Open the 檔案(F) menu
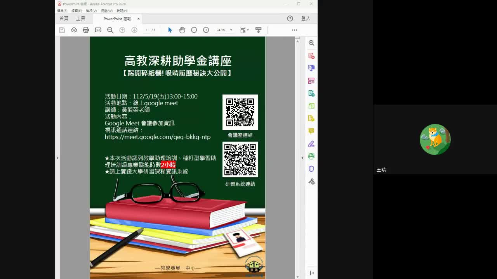The width and height of the screenshot is (497, 279). pos(62,11)
